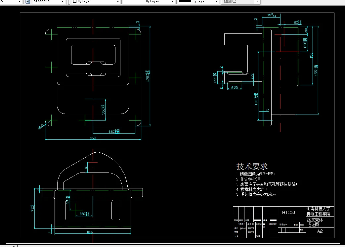The height and width of the screenshot is (247, 345).
Task: Expand the leftmost cut-off toolbar combo arrow
Action: 20,1
